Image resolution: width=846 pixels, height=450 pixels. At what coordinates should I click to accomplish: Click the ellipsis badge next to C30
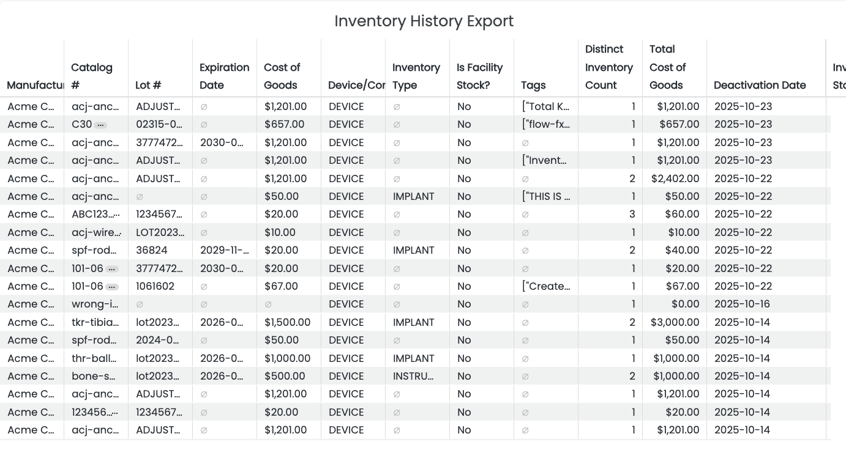101,125
